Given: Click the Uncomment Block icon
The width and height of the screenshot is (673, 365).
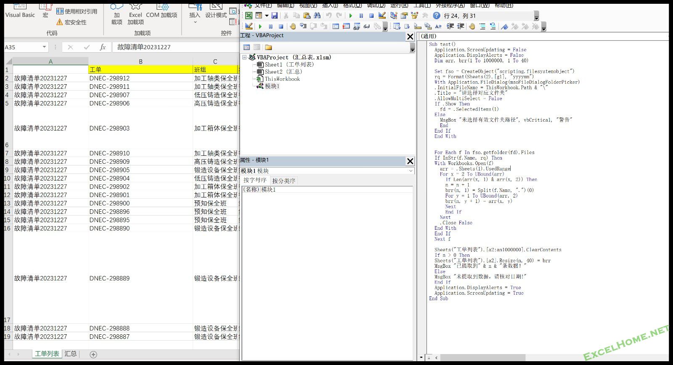Looking at the screenshot, I should (493, 26).
